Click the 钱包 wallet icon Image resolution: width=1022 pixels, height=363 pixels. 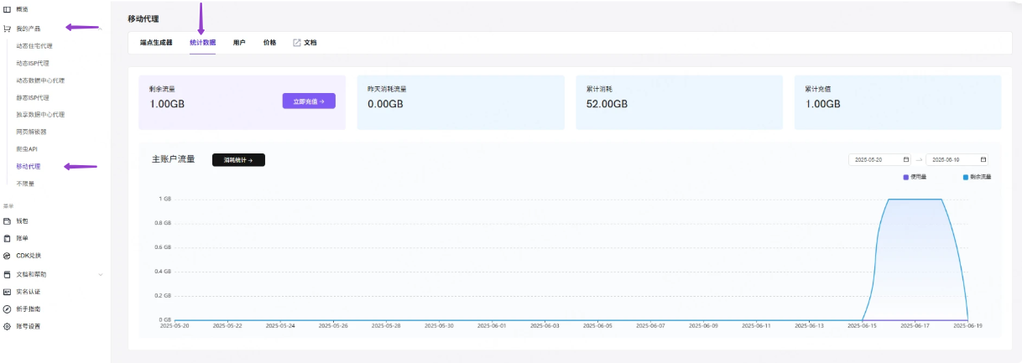click(8, 221)
